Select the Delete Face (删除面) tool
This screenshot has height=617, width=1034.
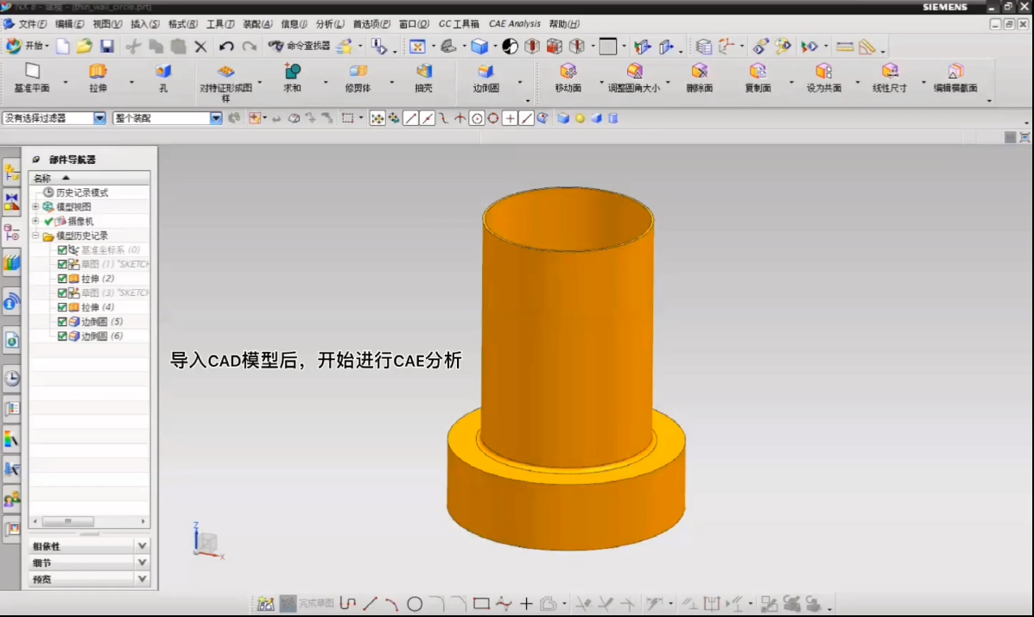(x=699, y=72)
